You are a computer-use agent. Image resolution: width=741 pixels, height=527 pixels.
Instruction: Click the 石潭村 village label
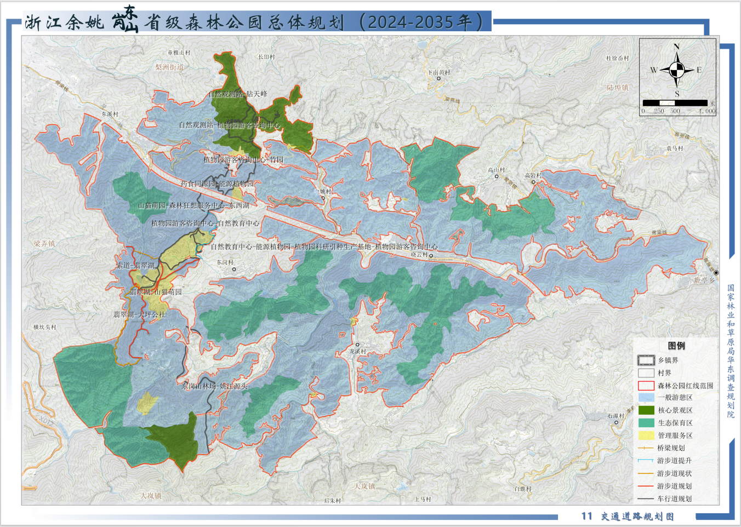coord(615,416)
